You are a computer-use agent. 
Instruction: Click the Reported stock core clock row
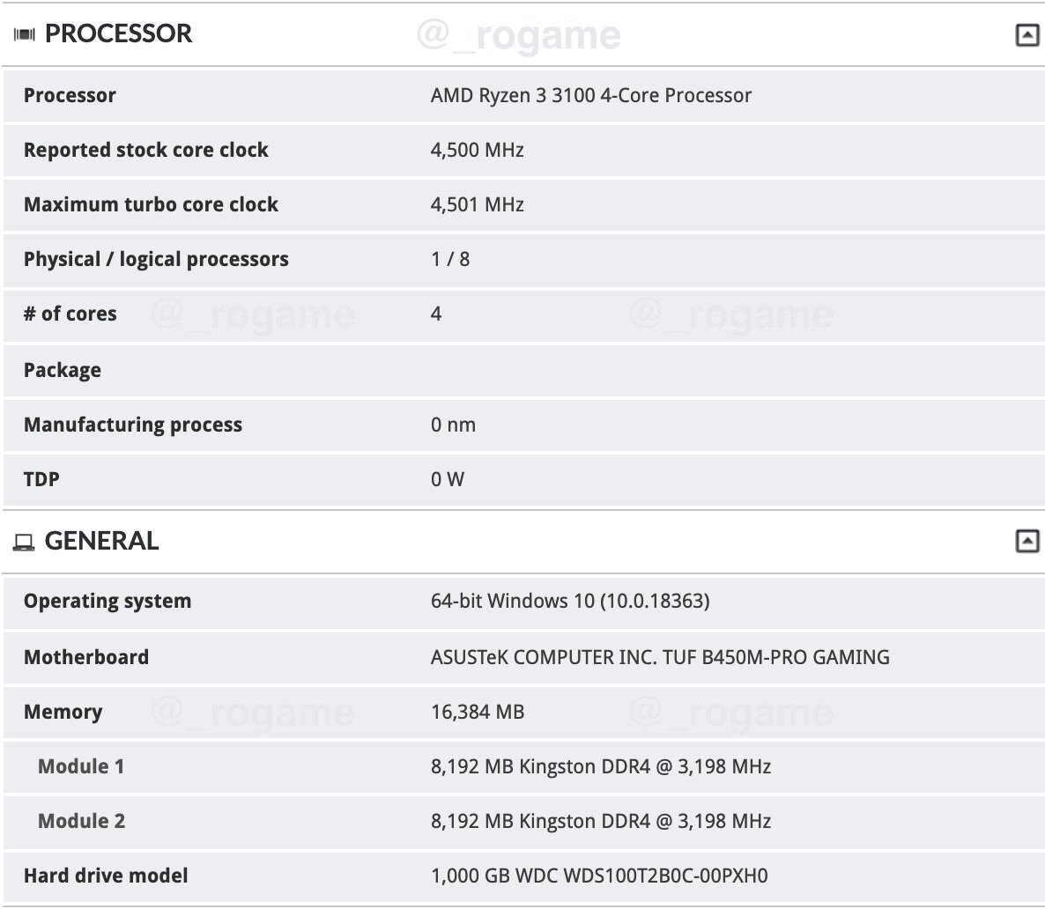[524, 150]
